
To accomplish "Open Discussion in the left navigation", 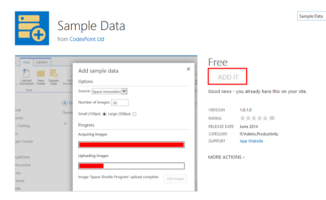I will [23, 165].
